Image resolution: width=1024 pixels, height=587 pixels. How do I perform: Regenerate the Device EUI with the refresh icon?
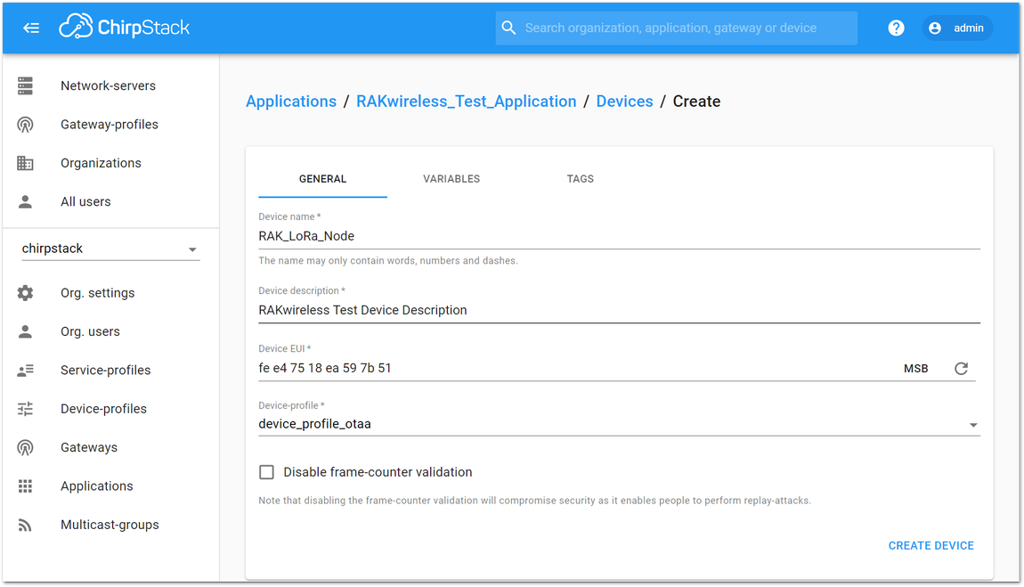point(961,369)
